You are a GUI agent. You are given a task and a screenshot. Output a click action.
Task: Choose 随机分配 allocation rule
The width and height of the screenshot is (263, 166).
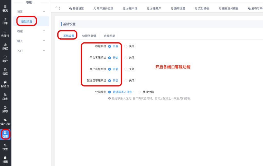click(x=139, y=92)
